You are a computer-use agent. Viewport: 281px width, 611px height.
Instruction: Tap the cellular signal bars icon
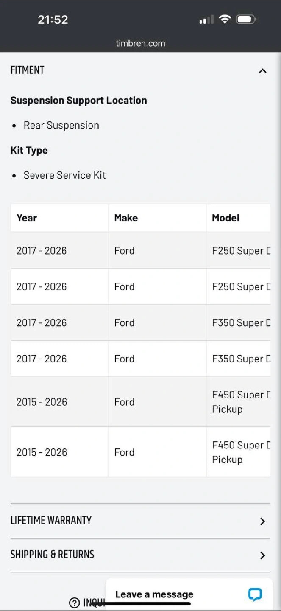point(206,20)
